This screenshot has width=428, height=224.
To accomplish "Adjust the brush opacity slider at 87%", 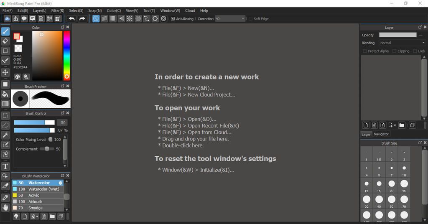I will point(34,130).
